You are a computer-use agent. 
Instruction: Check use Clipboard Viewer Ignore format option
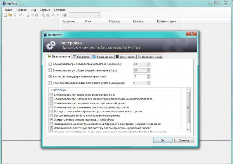pyautogui.click(x=51, y=124)
